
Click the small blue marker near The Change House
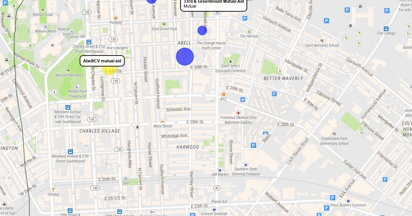(x=202, y=31)
